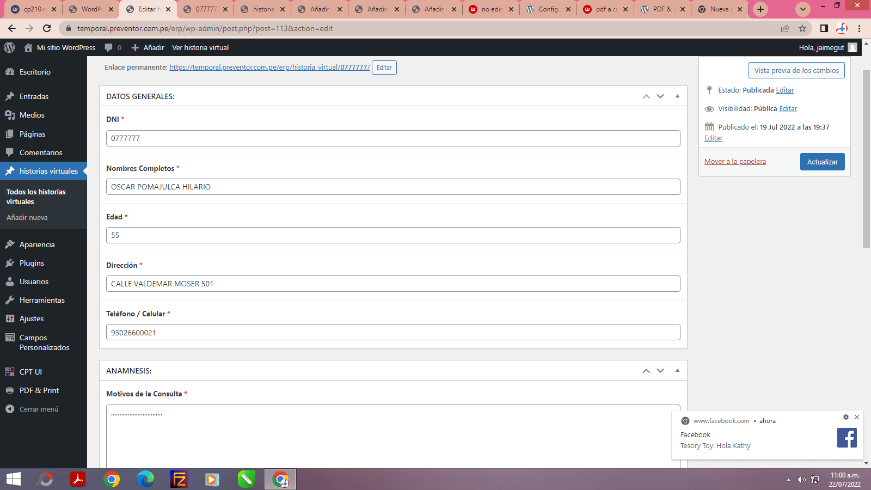This screenshot has height=490, width=871.
Task: Click Nombres Completos input field
Action: (x=393, y=187)
